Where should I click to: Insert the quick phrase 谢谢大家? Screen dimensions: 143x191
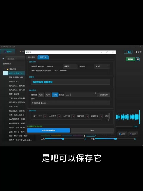tap(95, 116)
